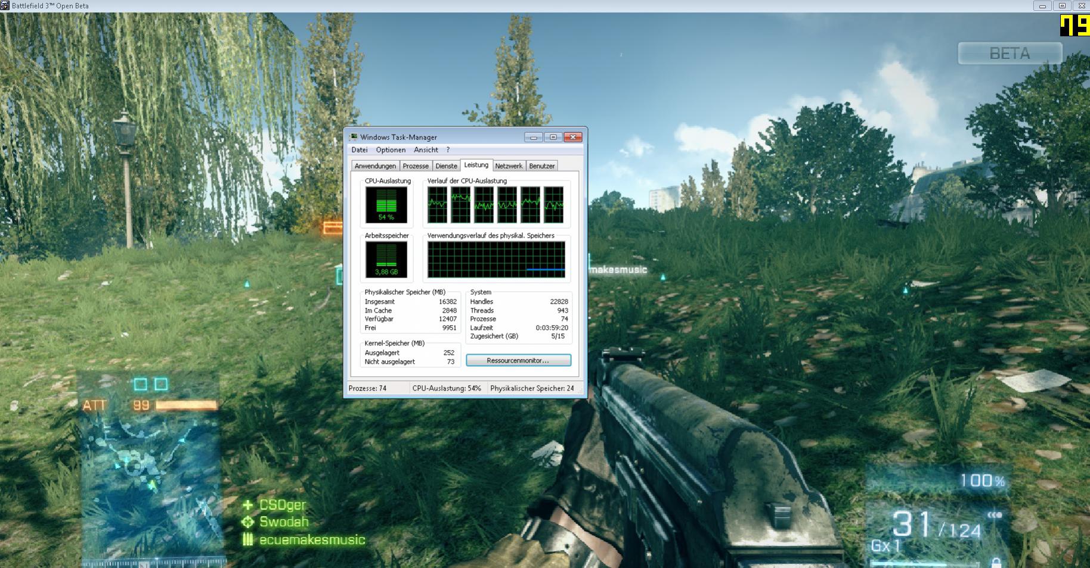
Task: Click the Ausgelagert value 252
Action: click(448, 353)
